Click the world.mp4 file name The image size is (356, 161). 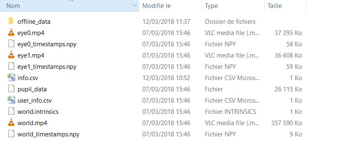pos(32,123)
